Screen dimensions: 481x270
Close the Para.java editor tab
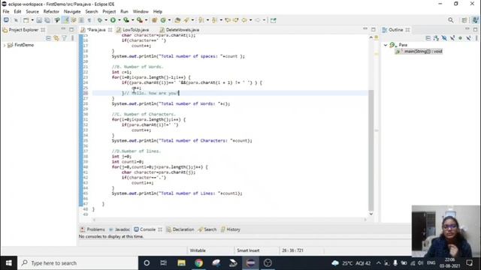tap(110, 30)
